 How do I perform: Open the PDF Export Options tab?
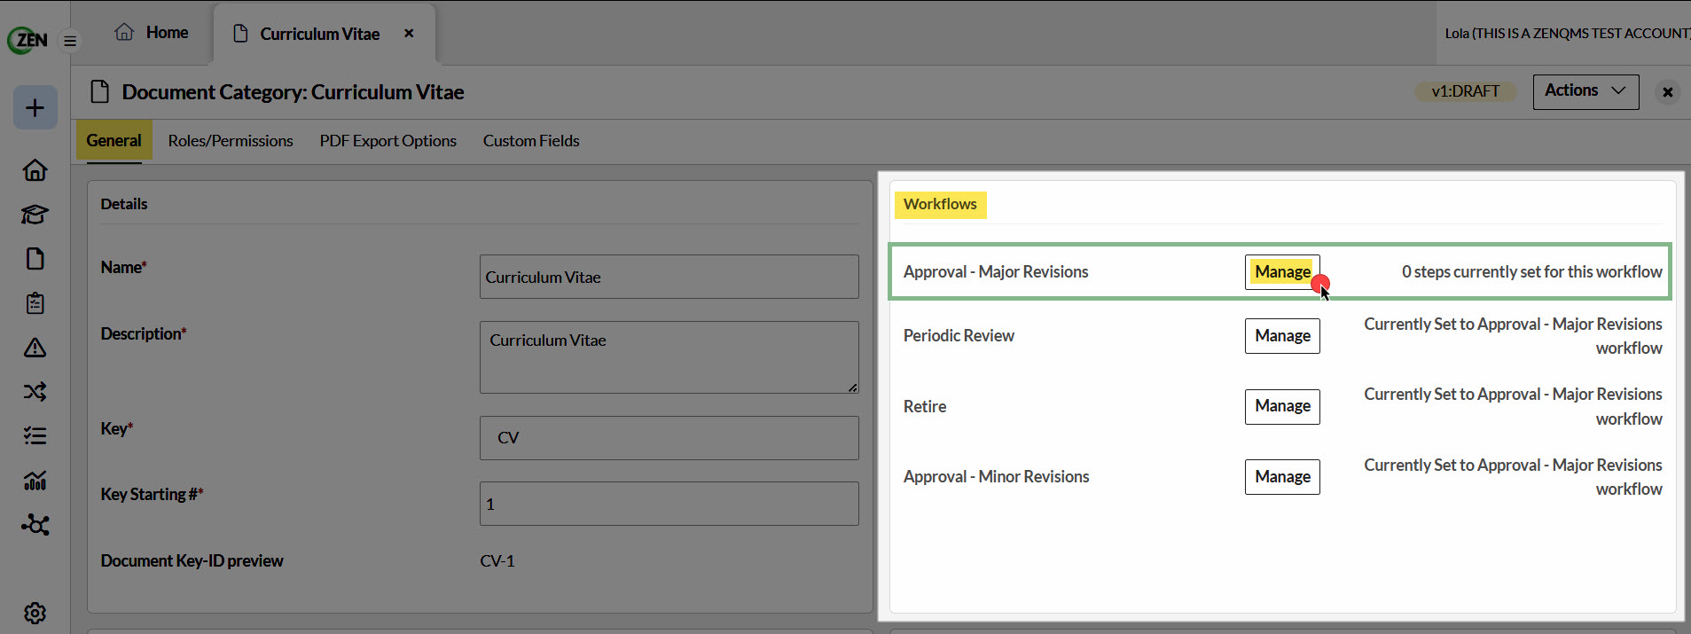(388, 140)
